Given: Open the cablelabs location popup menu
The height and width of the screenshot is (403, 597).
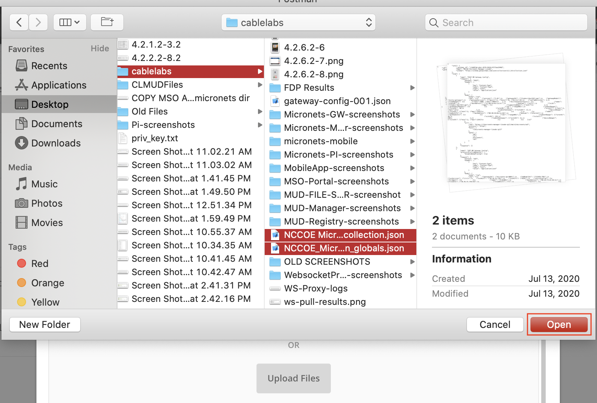Looking at the screenshot, I should point(298,23).
